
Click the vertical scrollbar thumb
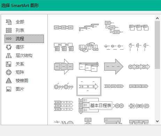158,45
